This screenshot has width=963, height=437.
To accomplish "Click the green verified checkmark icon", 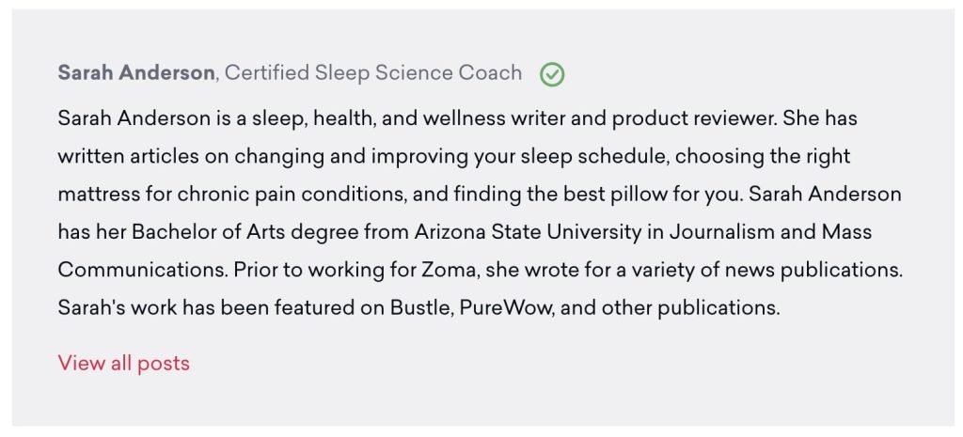I will (553, 74).
